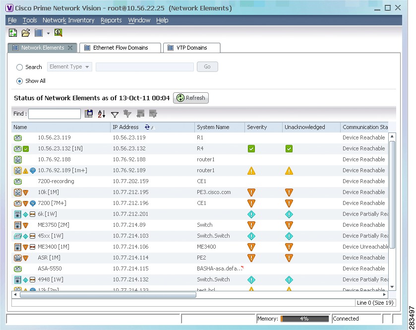Screen dimensions: 416x330
Task: Click the unacknowledged icon for 45xx row
Action: tap(289, 236)
